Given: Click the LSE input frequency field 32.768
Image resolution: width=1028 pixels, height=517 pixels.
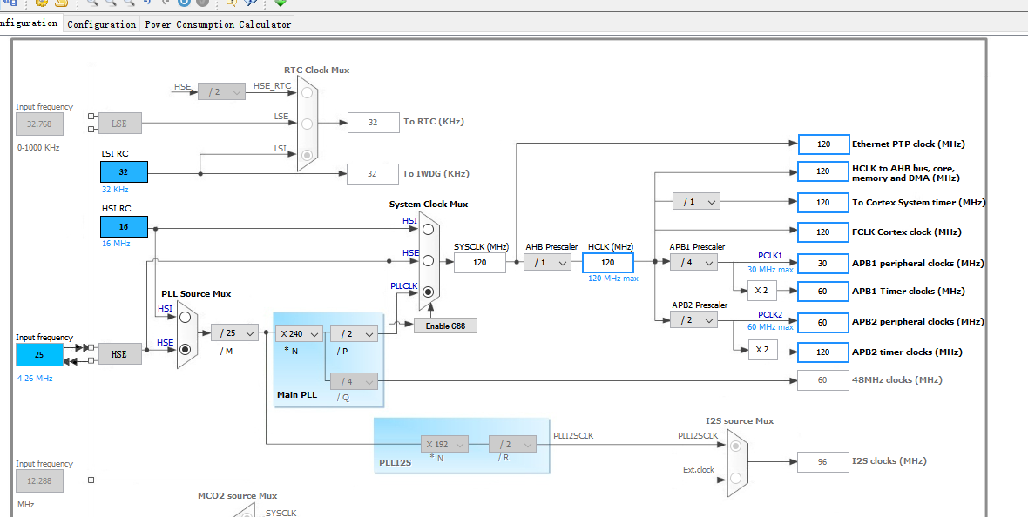Looking at the screenshot, I should (x=39, y=124).
